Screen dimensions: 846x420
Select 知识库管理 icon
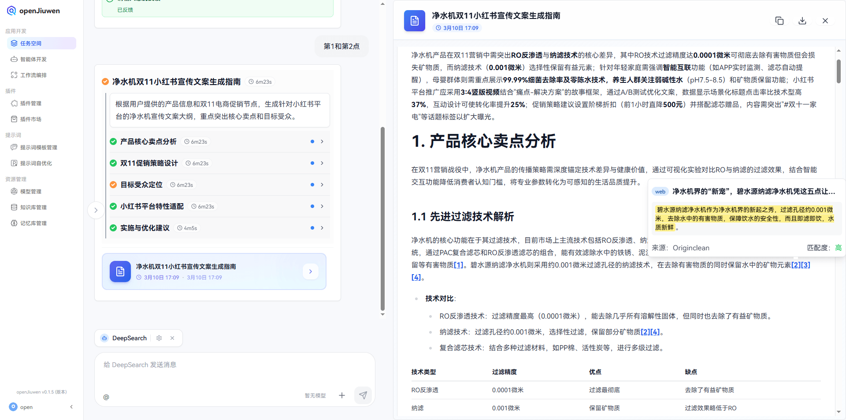coord(33,207)
